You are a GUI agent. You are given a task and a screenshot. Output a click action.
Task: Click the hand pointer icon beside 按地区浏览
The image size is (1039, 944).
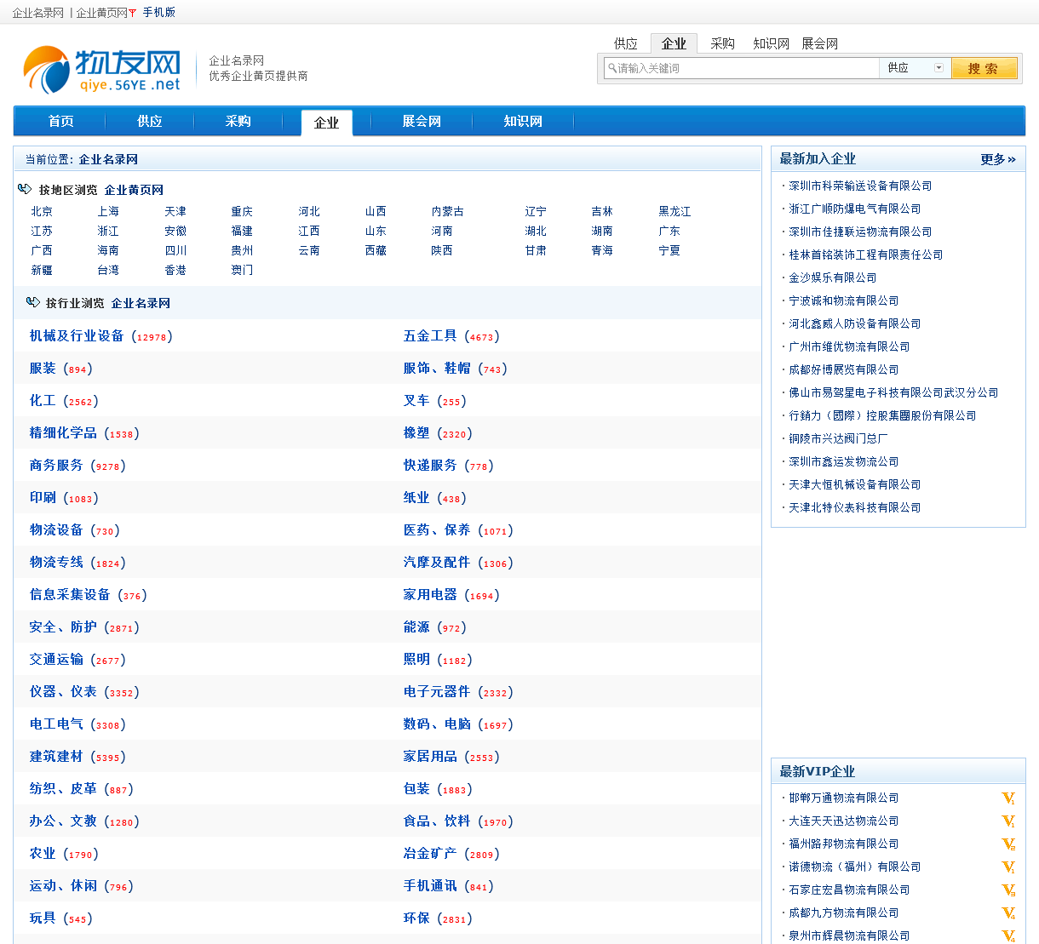coord(25,189)
